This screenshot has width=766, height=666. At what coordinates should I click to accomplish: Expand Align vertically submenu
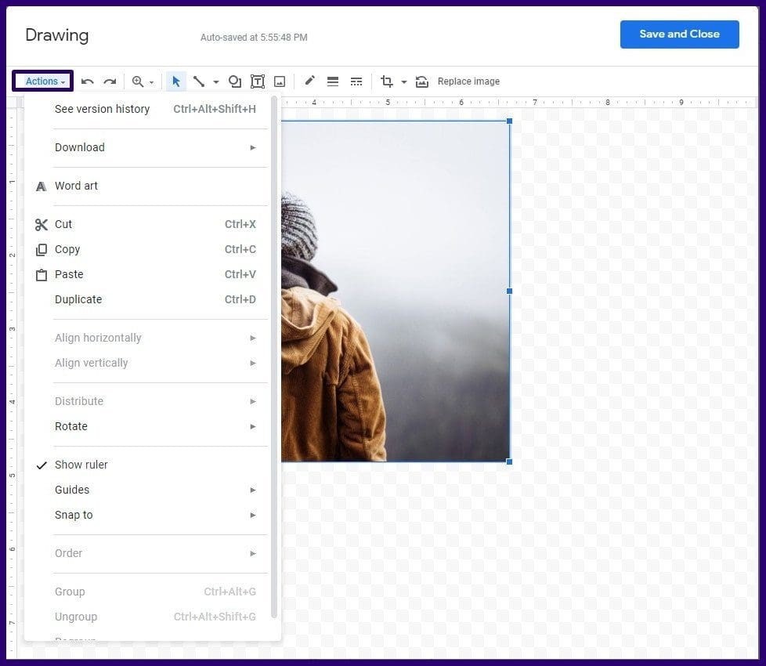click(152, 363)
